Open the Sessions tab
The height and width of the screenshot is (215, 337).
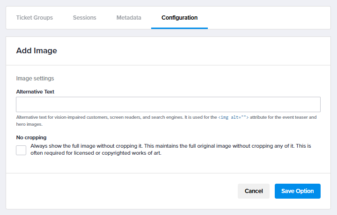[x=84, y=18]
